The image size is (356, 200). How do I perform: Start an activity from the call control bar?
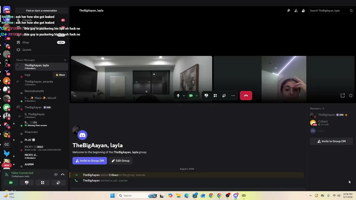pos(215,96)
